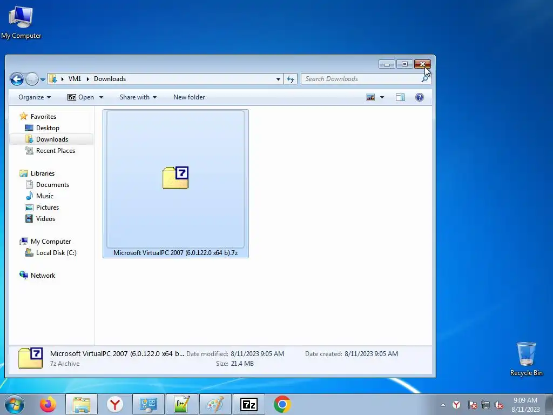
Task: Focus the Search Downloads field
Action: [x=360, y=79]
